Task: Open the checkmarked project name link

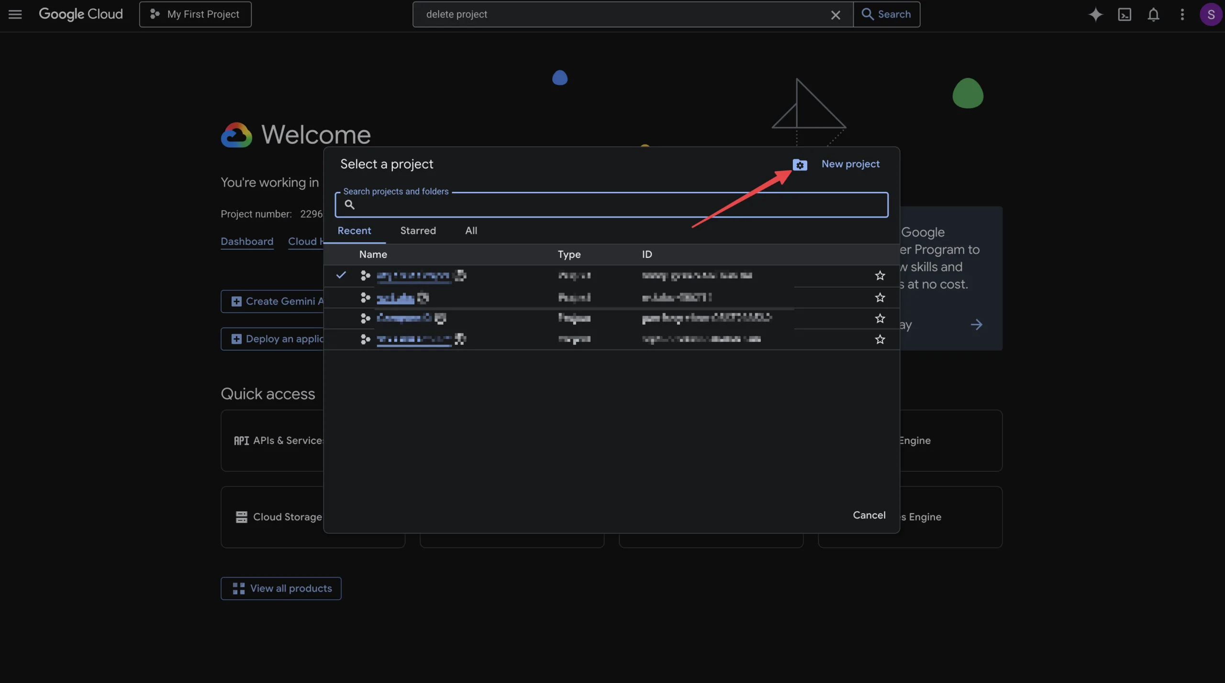Action: coord(413,275)
